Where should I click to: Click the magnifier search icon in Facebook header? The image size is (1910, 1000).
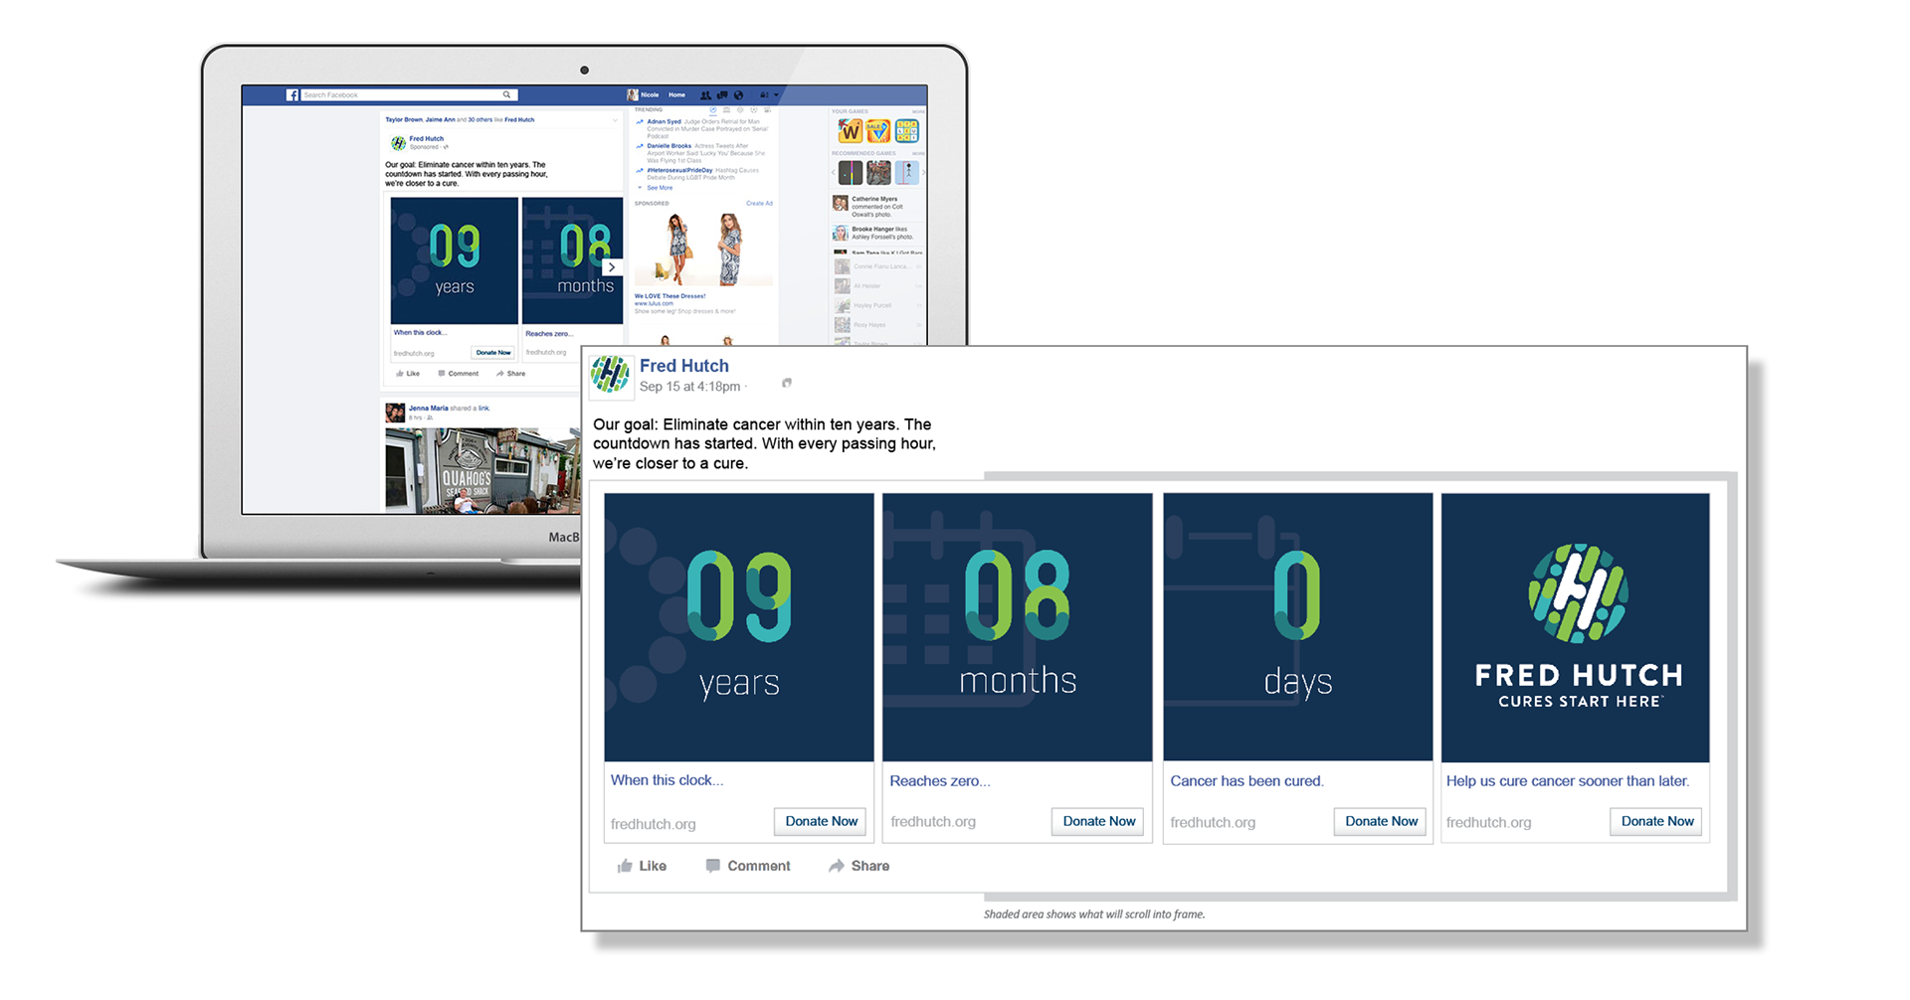[x=506, y=94]
